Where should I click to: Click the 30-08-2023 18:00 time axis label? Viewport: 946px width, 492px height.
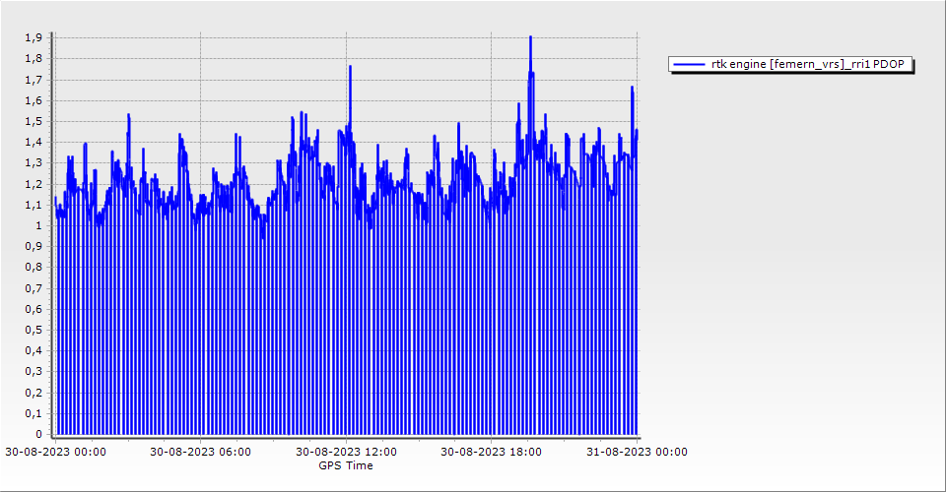[491, 452]
